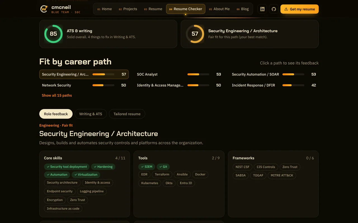Click the score 57 ring

coord(195,34)
